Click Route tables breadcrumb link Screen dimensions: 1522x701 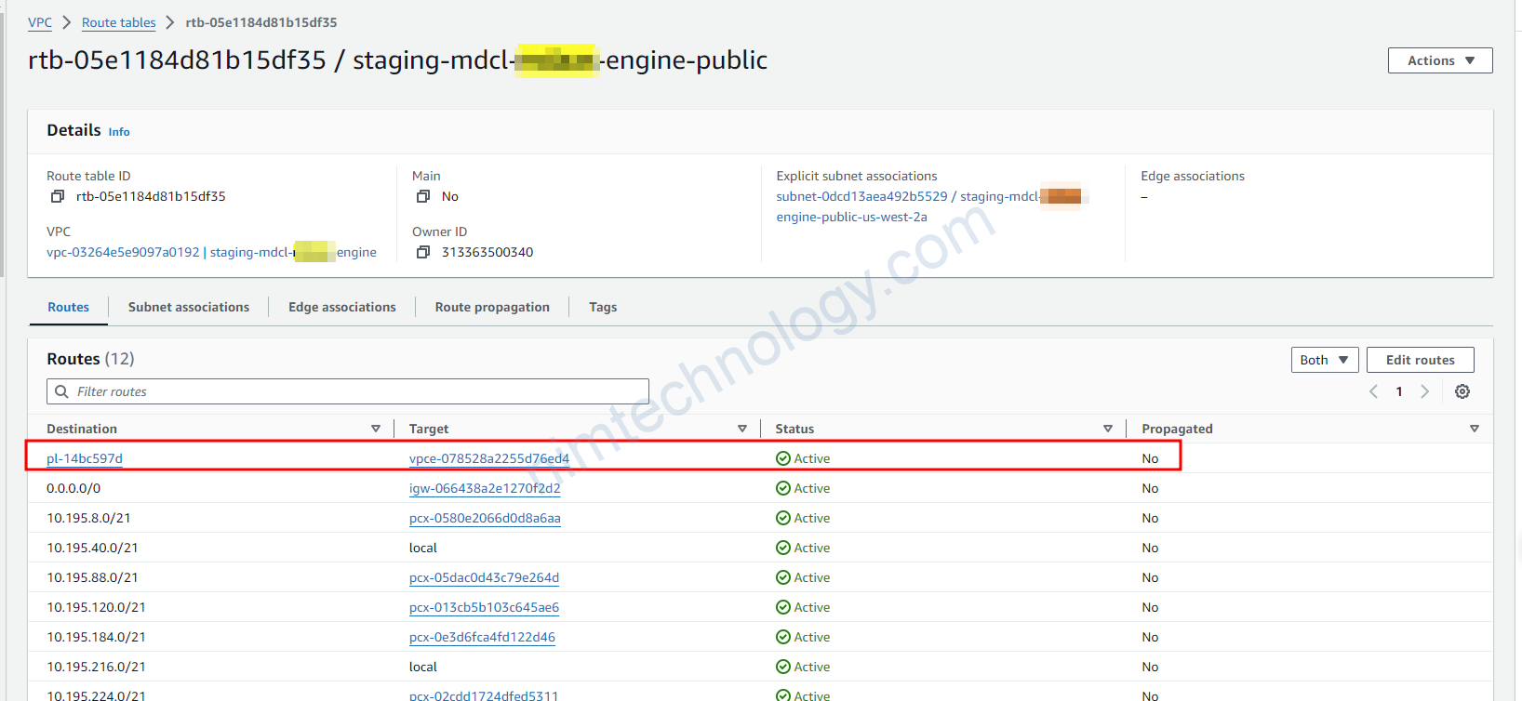[119, 22]
